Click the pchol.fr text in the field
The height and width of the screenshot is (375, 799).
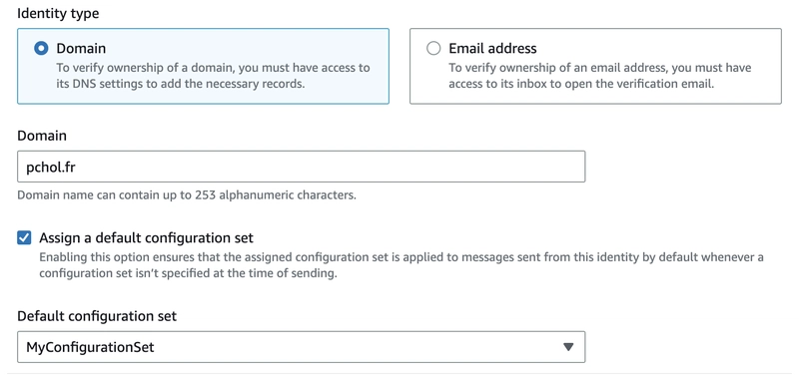point(51,167)
